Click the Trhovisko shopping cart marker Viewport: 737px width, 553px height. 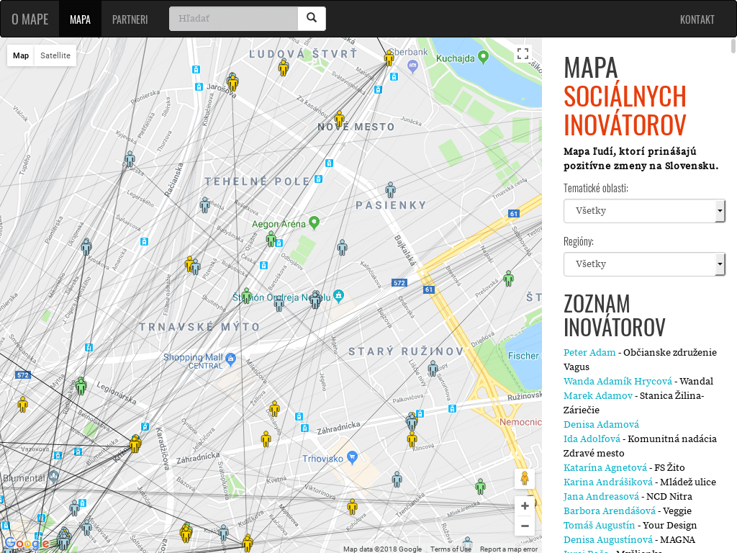352,457
